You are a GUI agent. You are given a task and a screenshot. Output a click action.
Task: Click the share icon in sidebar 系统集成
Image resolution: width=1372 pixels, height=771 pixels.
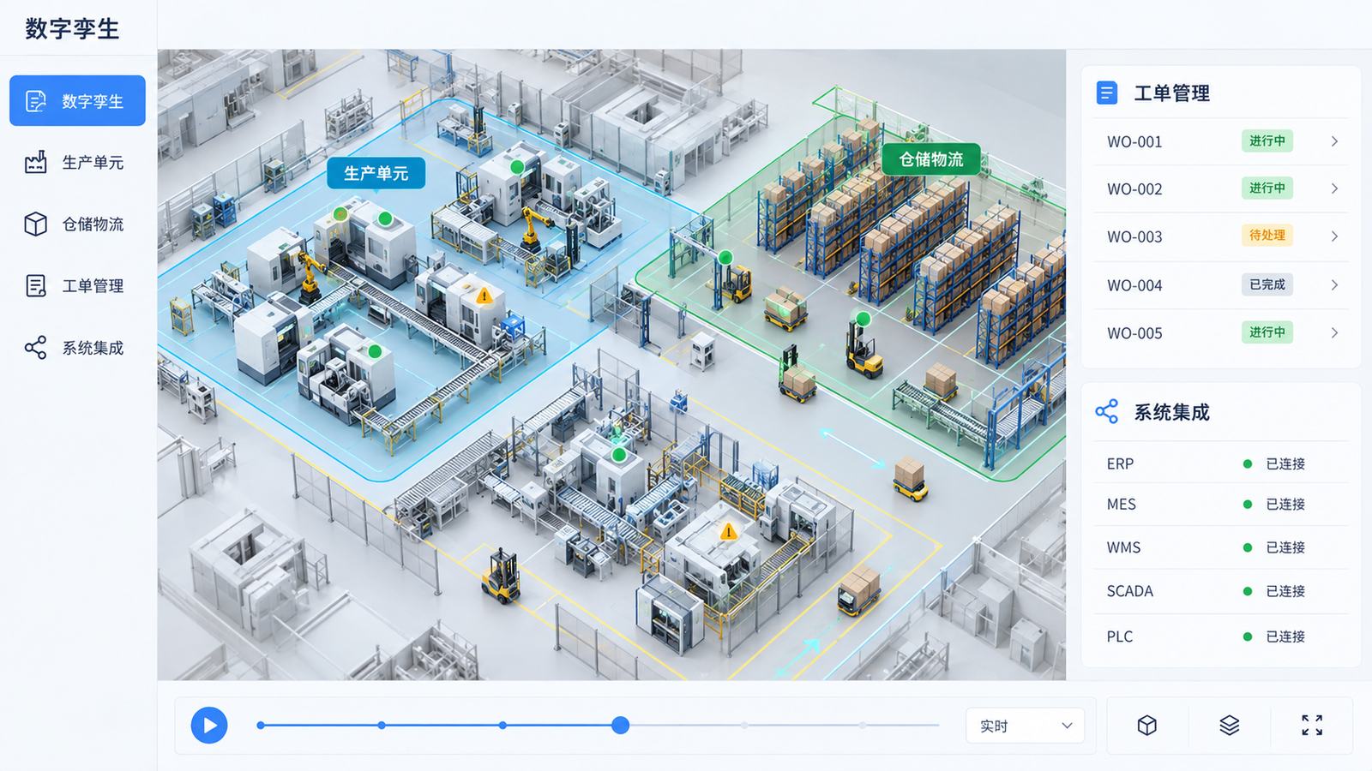[36, 348]
